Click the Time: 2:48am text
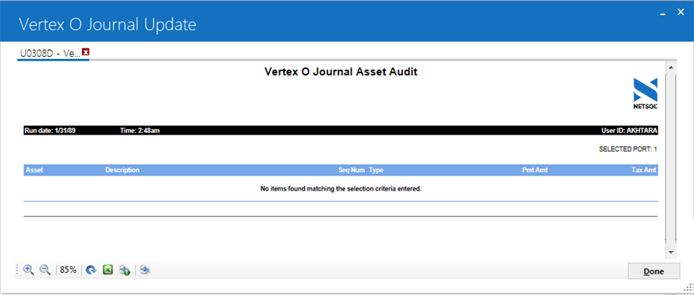Screen dimensions: 694x295 140,131
